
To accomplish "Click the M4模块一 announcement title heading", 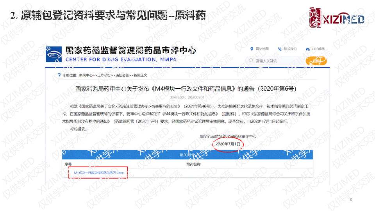I will click(x=186, y=89).
